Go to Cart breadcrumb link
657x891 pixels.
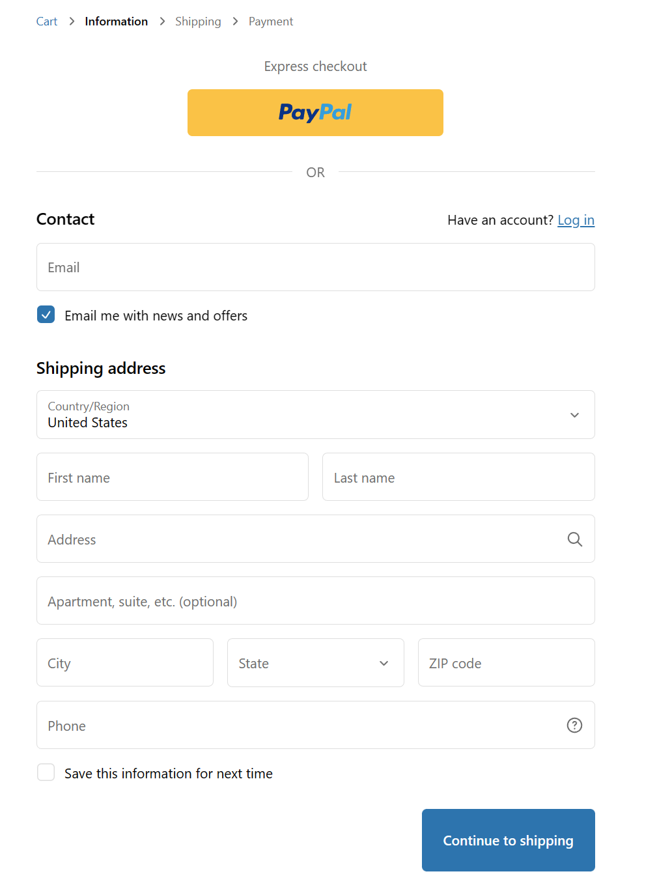click(x=47, y=21)
